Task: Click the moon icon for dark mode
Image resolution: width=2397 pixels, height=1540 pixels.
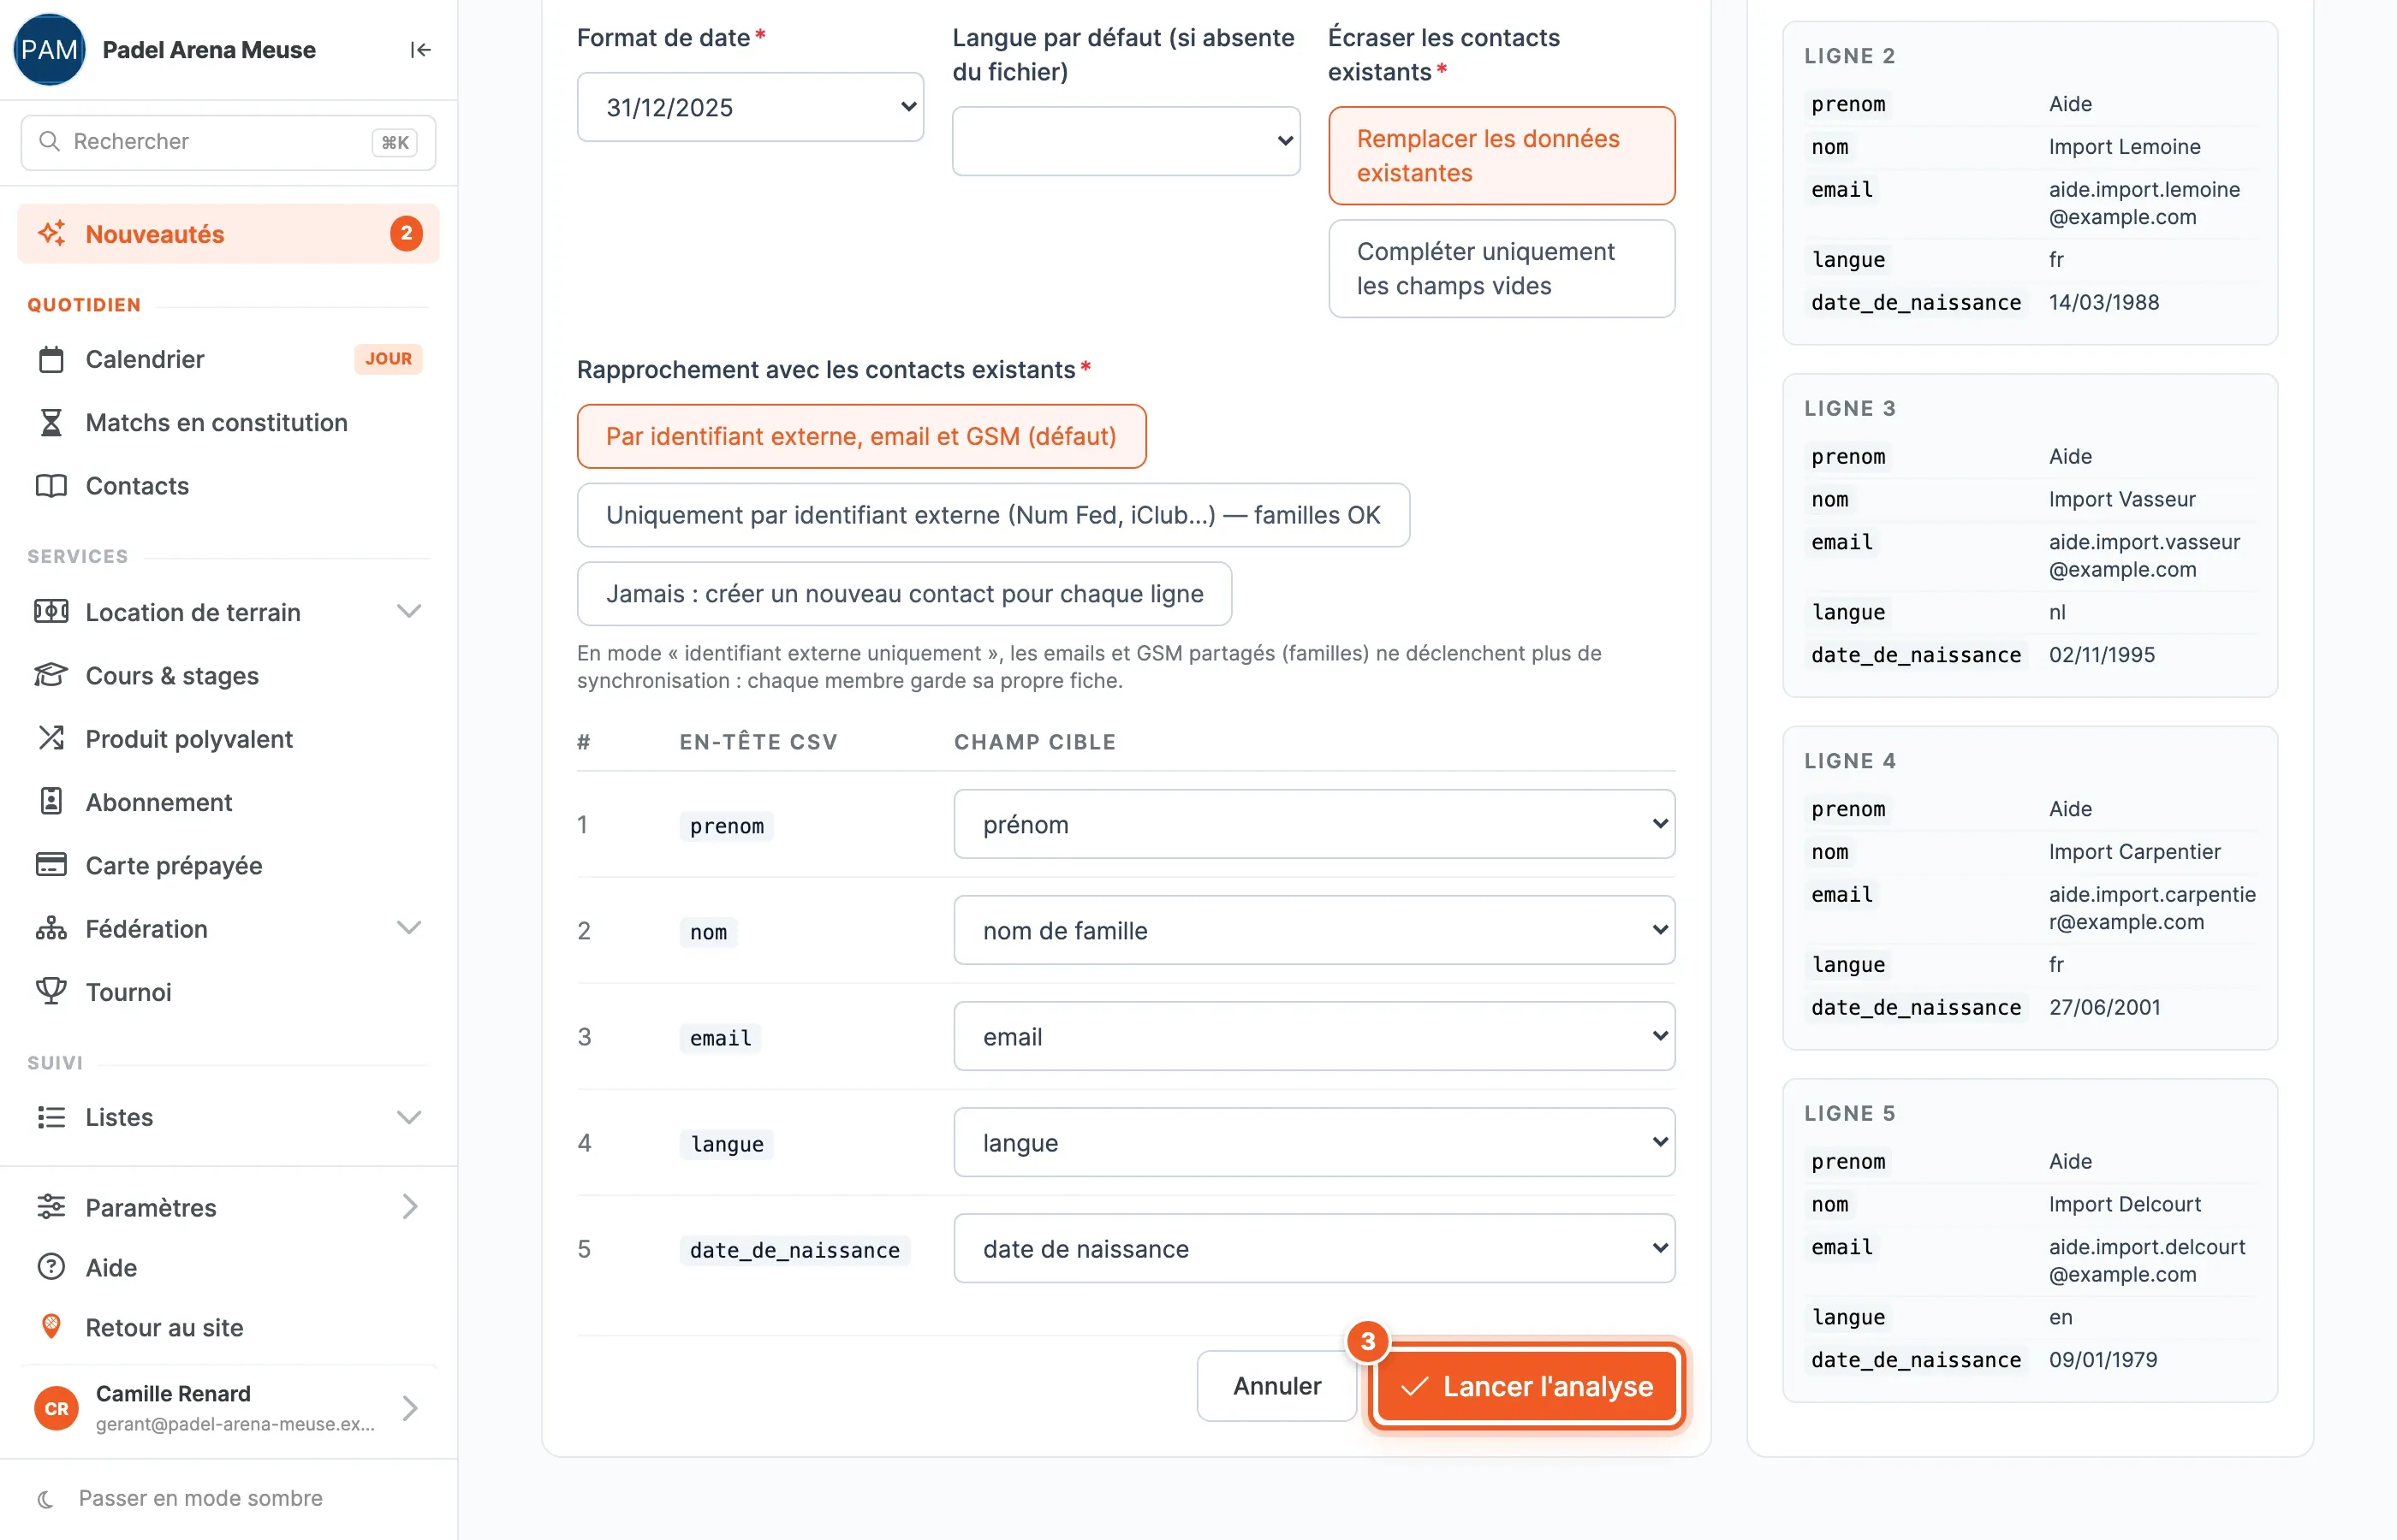Action: [45, 1498]
